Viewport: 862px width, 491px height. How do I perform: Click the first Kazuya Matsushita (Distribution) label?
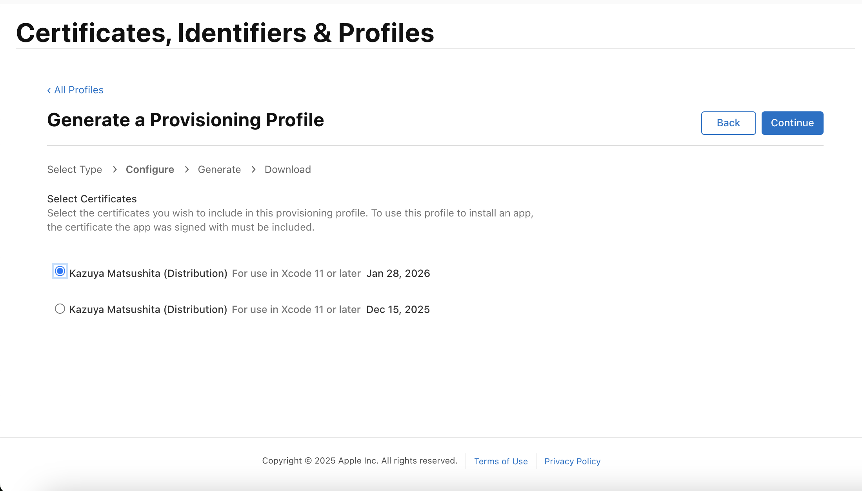pos(148,273)
